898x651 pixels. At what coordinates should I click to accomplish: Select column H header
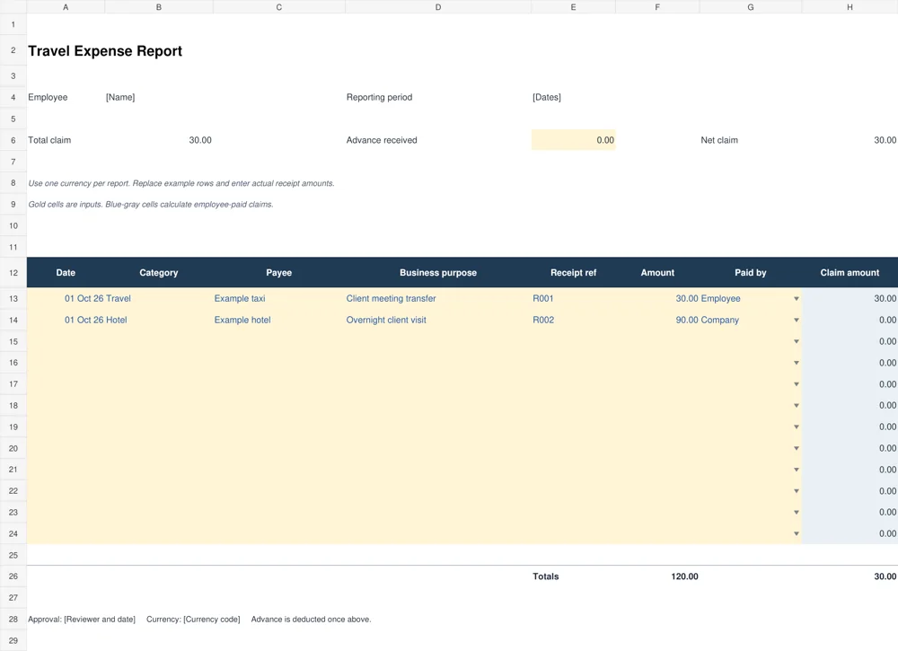tap(850, 7)
